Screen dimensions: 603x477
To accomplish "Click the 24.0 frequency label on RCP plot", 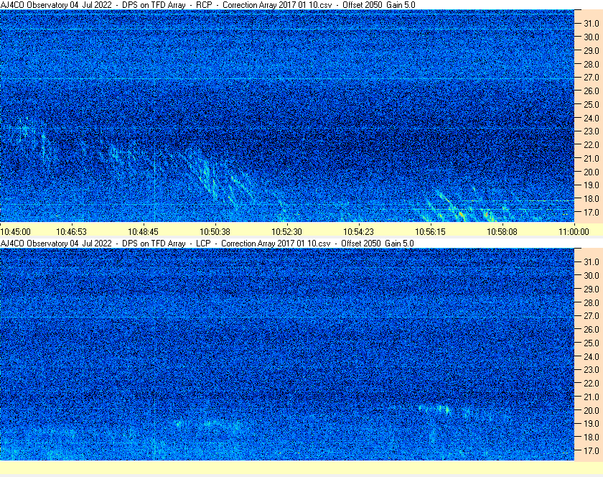I will tap(592, 118).
